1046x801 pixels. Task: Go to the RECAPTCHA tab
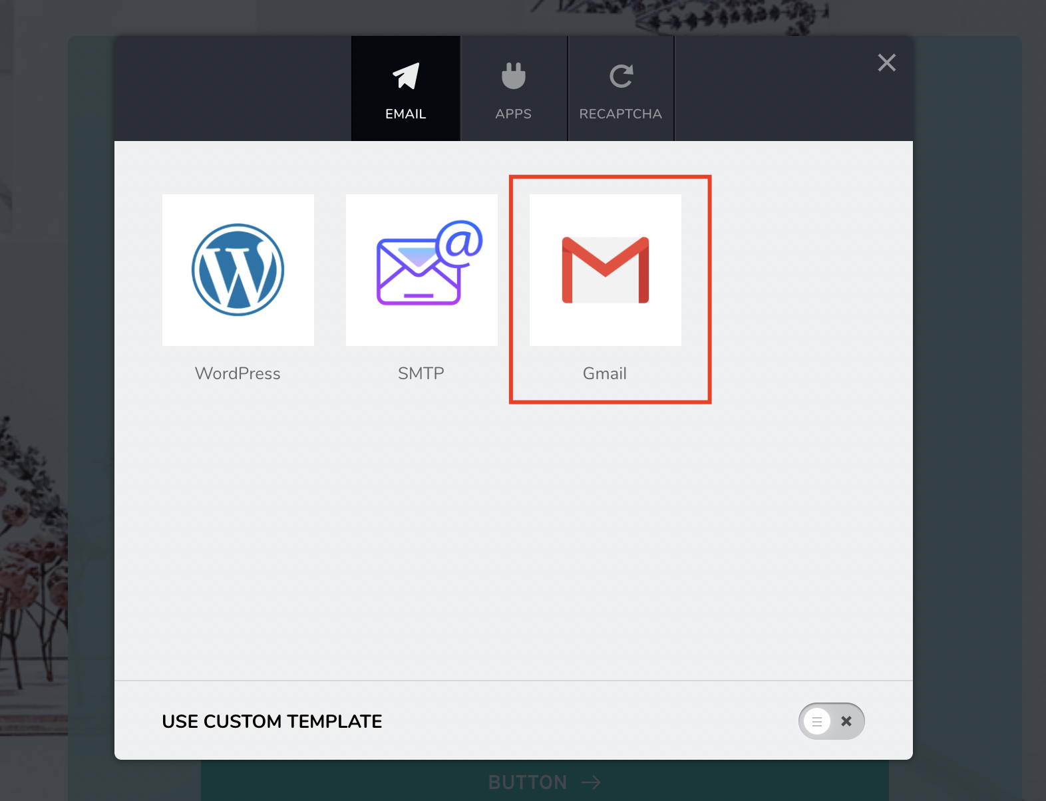coord(621,88)
